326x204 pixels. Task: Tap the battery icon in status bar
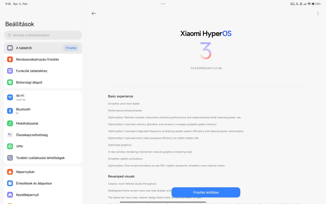pos(314,4)
